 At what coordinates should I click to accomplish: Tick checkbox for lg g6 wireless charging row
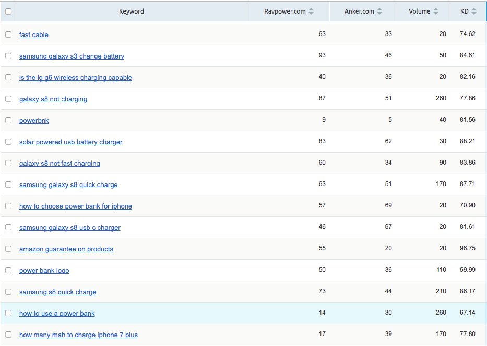pyautogui.click(x=8, y=77)
